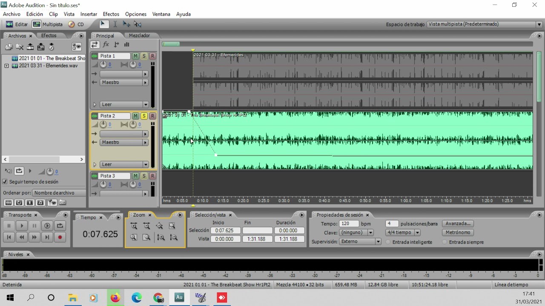This screenshot has height=306, width=545.
Task: Open Pista 2 Leer automation dropdown
Action: tap(146, 164)
